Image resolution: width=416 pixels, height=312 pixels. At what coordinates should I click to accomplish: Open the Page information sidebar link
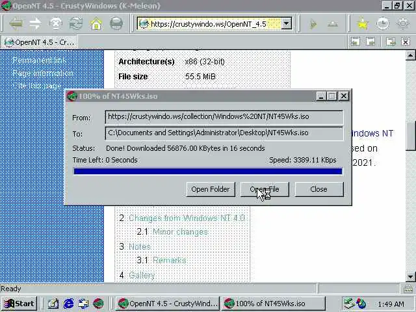pos(43,73)
